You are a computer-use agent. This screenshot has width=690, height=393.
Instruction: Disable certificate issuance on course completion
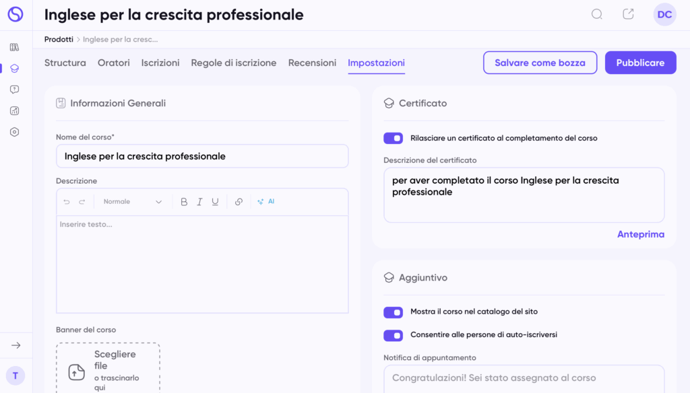click(393, 138)
